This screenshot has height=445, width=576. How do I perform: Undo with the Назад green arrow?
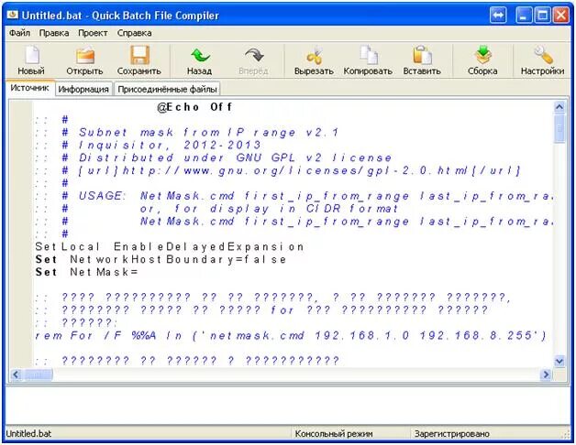(199, 60)
